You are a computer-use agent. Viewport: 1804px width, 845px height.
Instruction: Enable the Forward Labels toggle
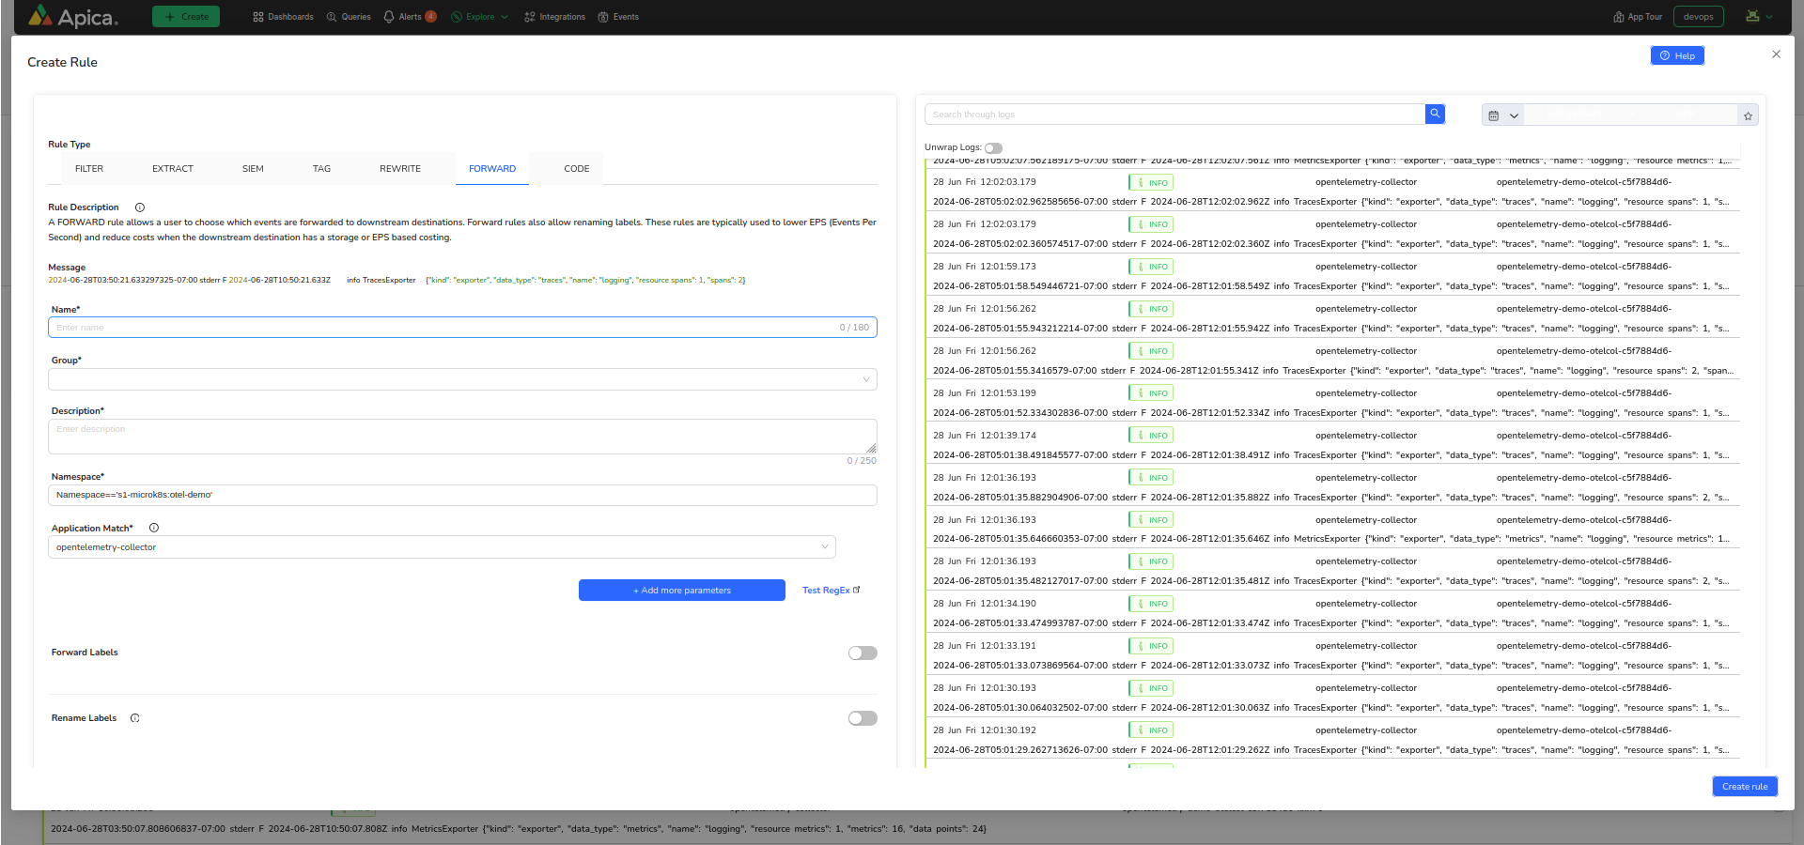pos(862,653)
